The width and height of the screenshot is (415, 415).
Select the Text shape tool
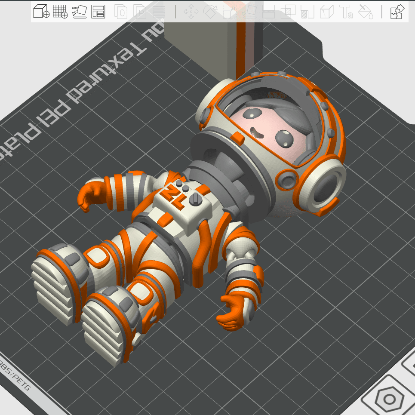click(x=346, y=12)
